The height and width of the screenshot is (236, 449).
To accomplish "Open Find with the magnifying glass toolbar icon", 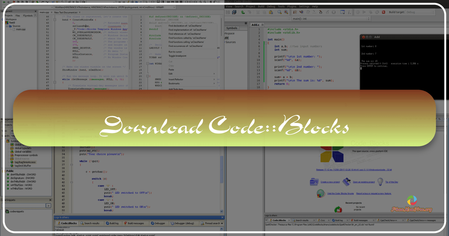I will [280, 12].
